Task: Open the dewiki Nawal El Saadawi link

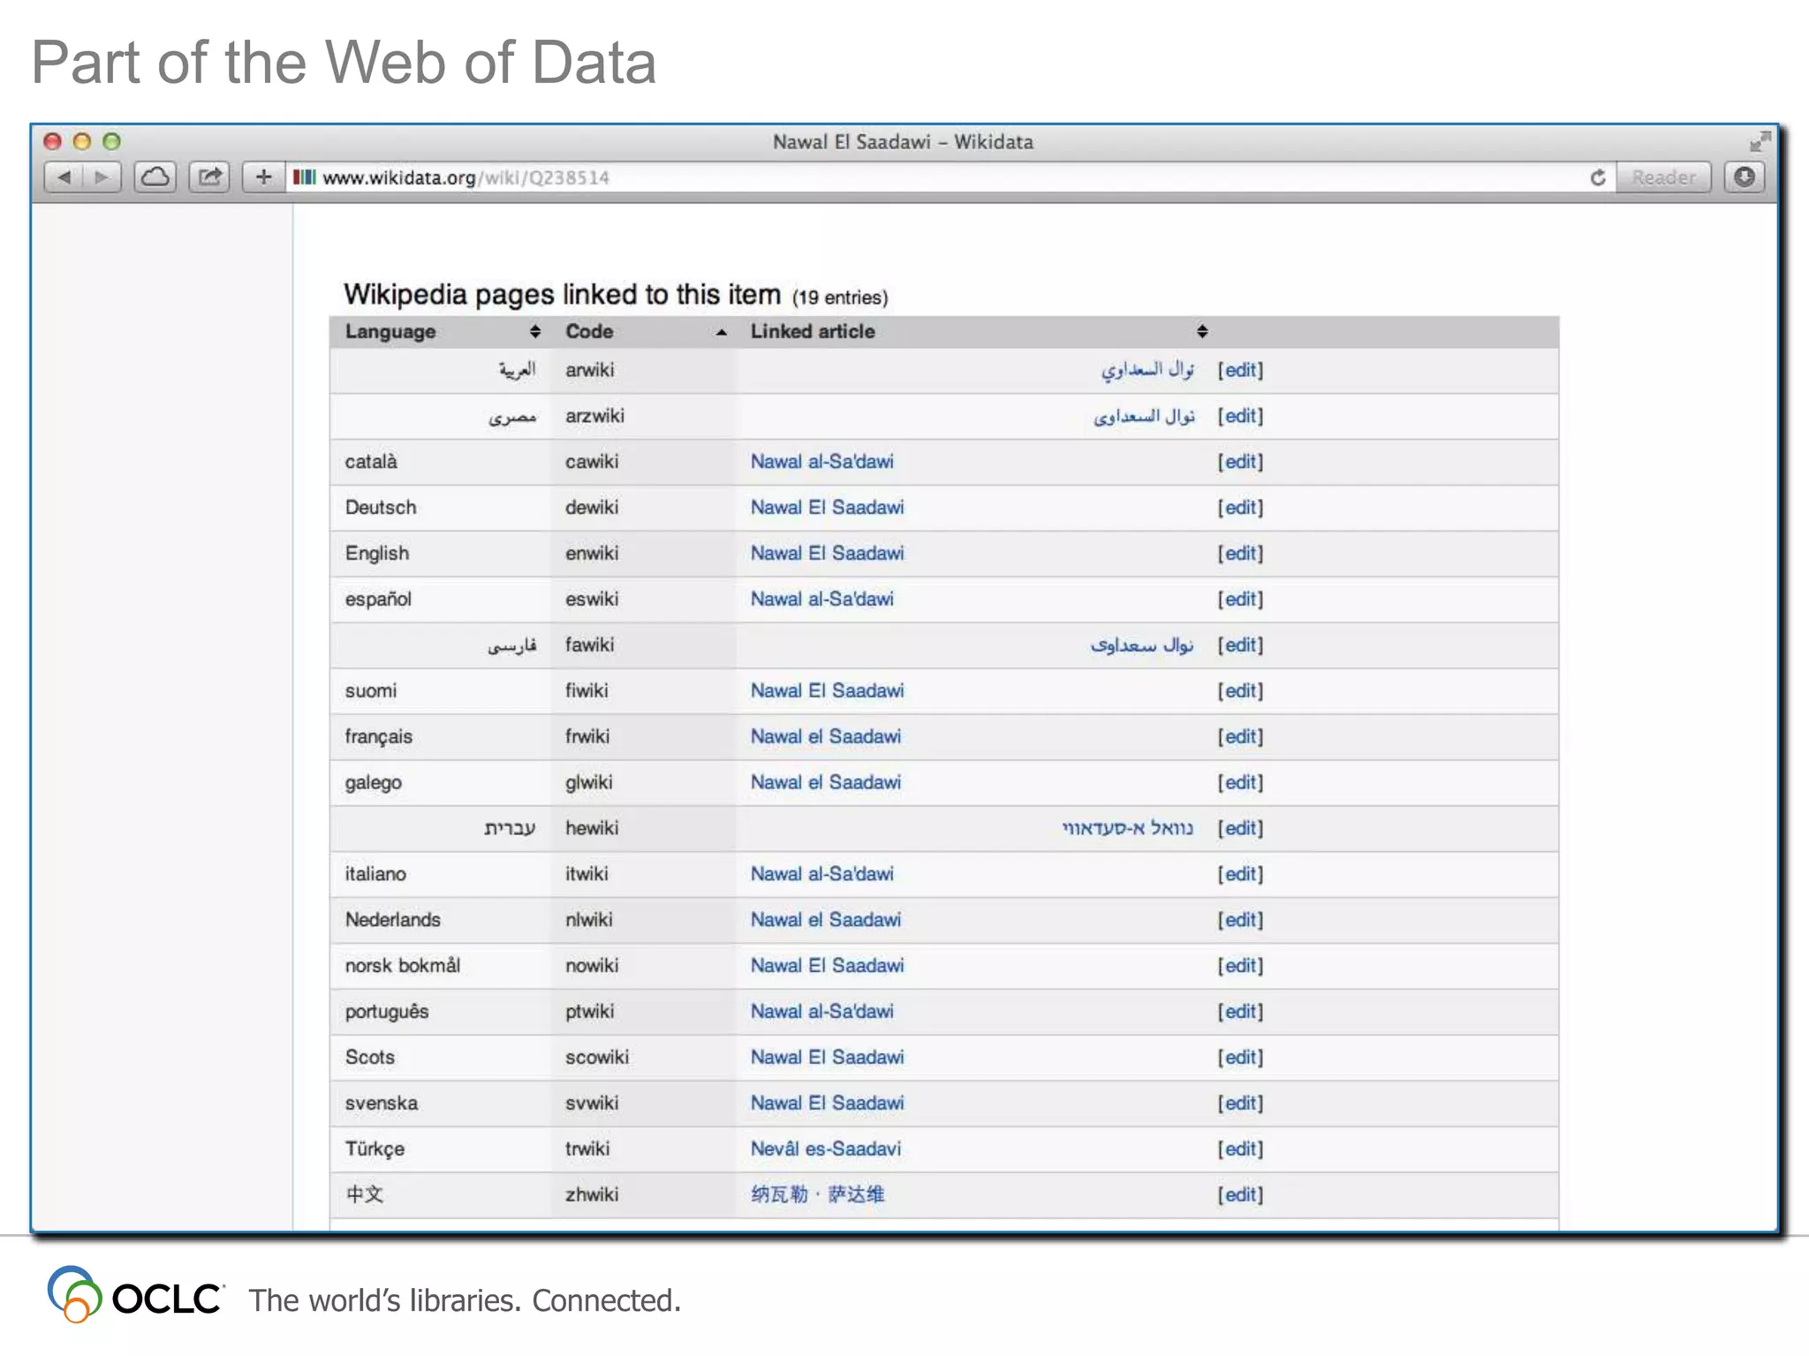Action: [827, 508]
